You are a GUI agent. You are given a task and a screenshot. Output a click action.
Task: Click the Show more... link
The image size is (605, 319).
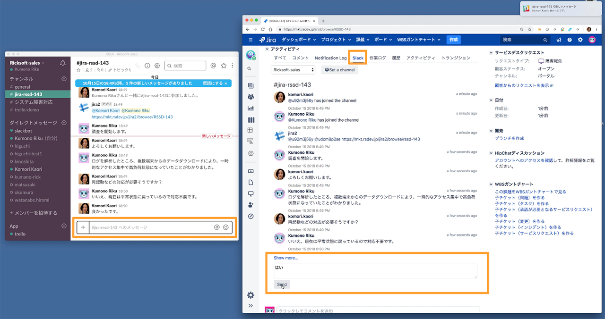click(x=286, y=258)
